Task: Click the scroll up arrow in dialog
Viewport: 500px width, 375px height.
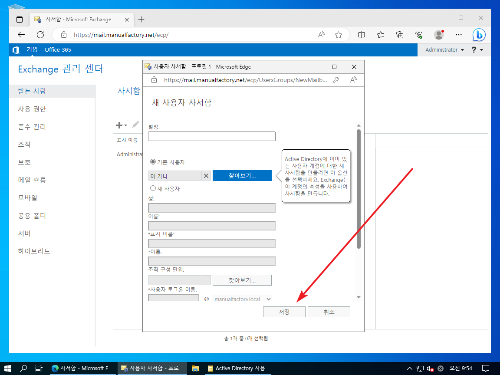Action: pos(359,125)
